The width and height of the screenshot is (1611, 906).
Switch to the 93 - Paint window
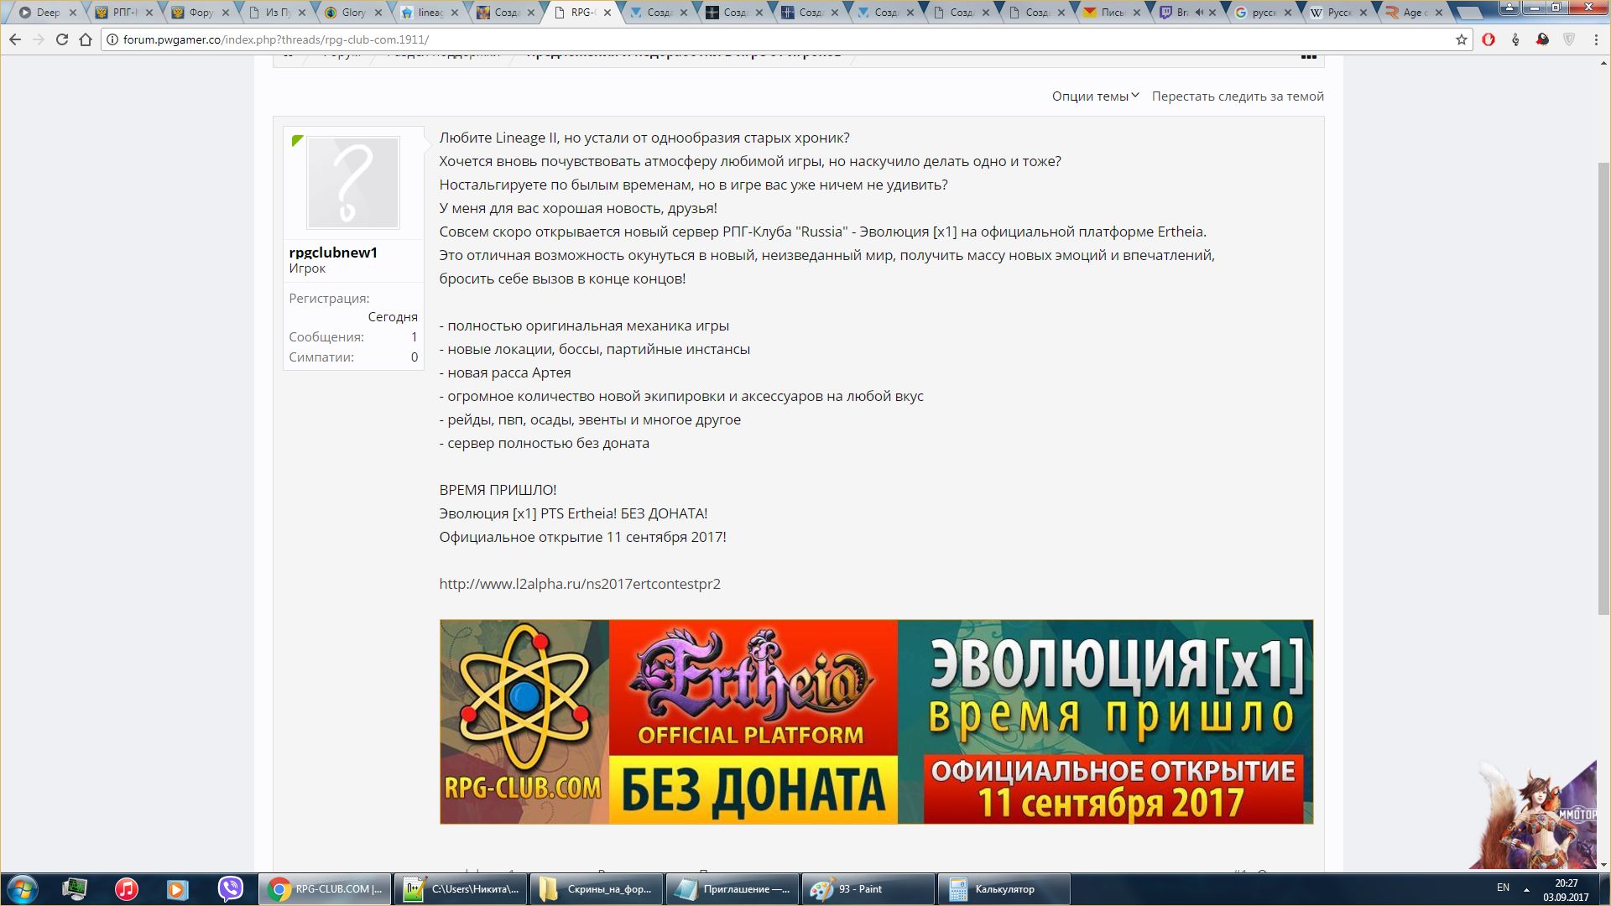click(868, 889)
